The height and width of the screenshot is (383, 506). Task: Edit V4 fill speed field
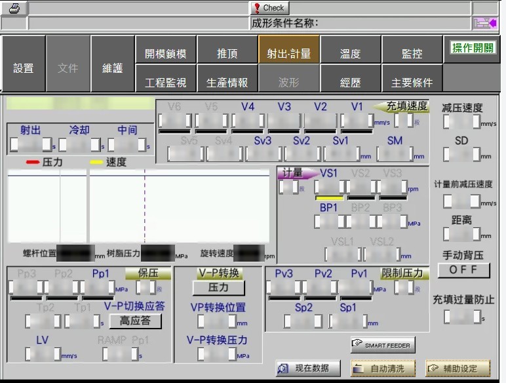248,121
